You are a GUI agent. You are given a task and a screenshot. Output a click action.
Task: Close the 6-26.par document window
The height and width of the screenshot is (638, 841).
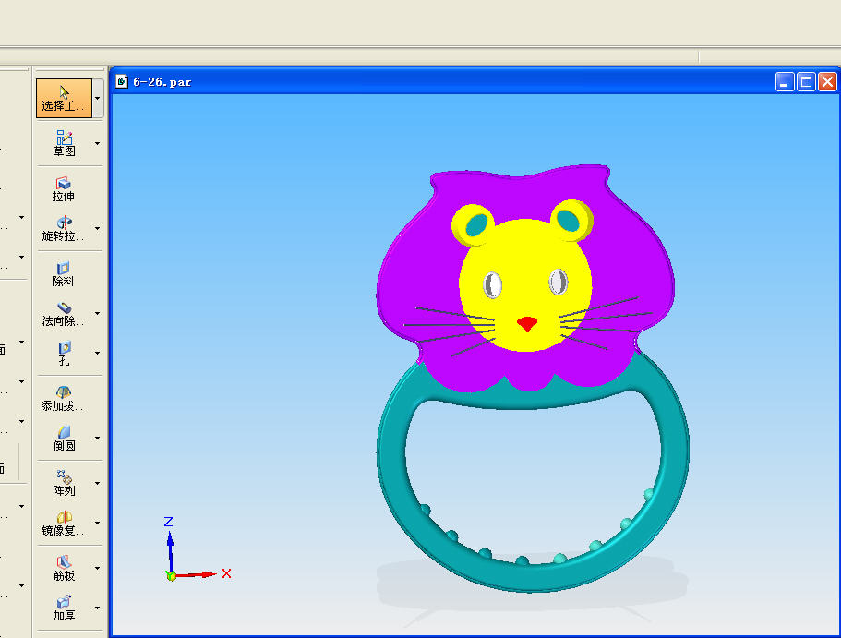[827, 82]
